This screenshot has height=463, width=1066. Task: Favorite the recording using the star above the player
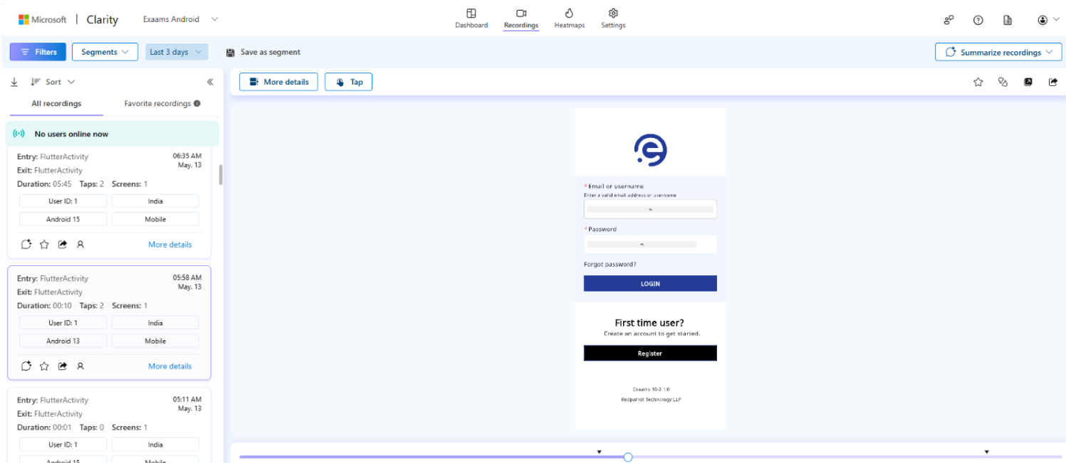[x=978, y=81]
